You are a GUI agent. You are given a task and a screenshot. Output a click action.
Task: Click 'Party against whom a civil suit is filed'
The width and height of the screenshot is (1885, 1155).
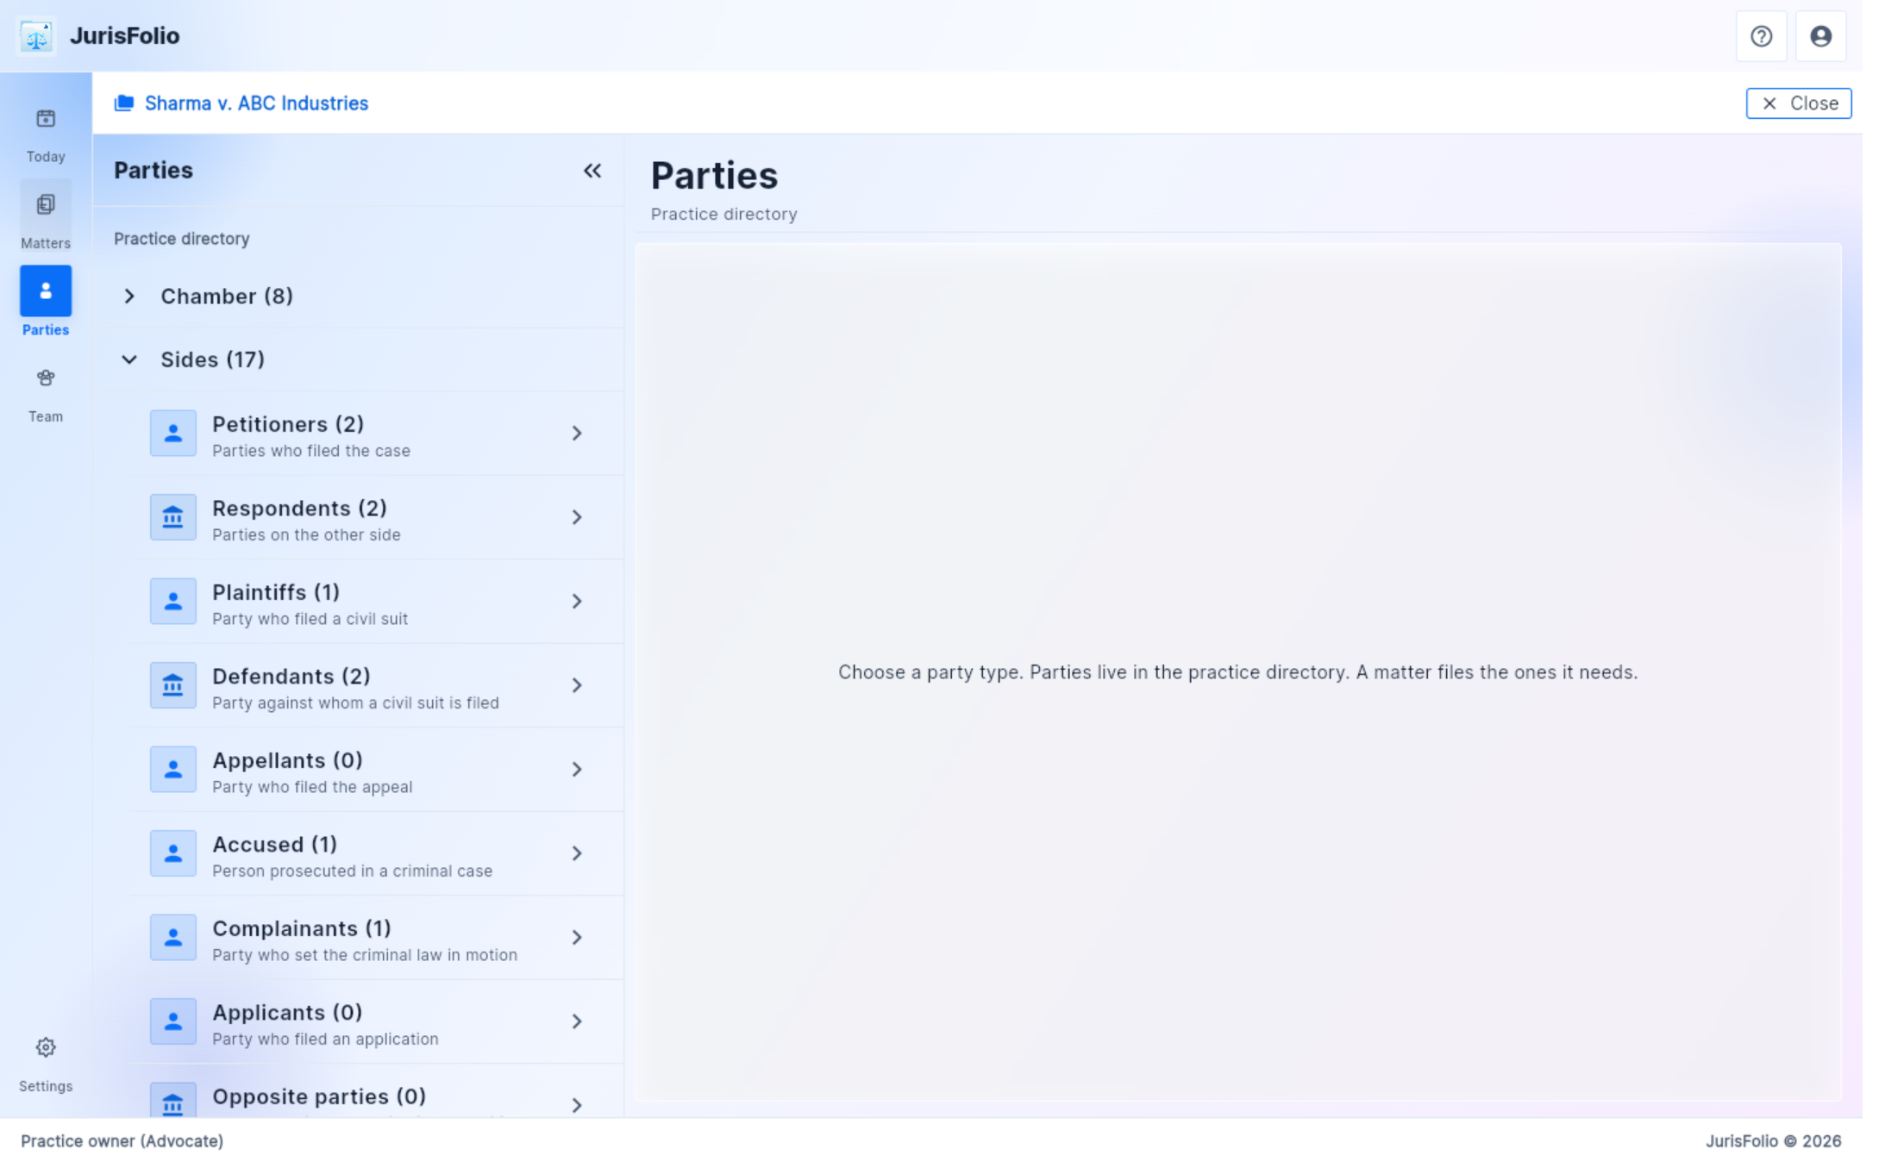[x=355, y=703]
